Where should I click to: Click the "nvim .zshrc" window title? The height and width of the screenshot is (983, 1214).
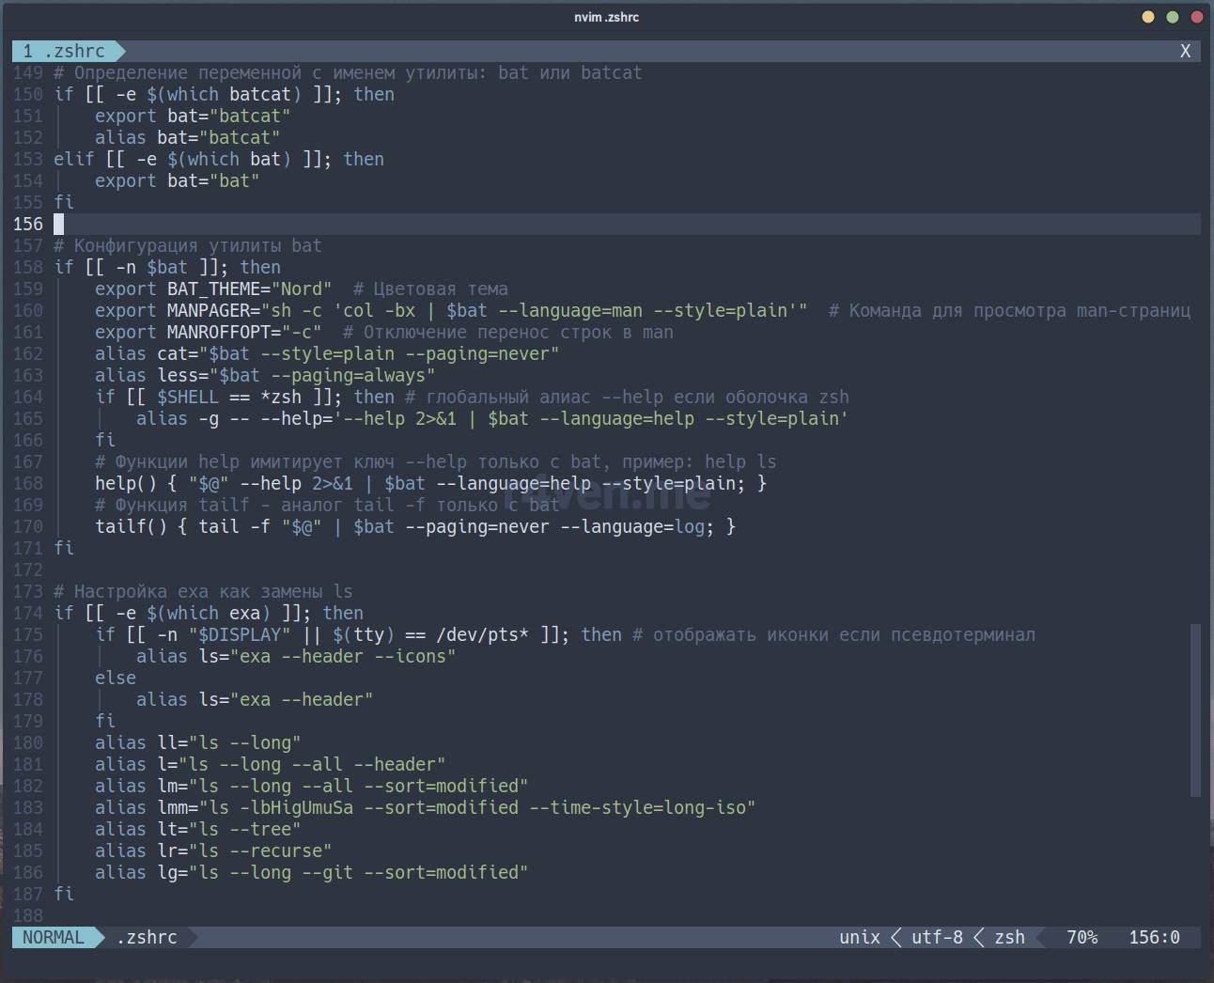coord(606,17)
